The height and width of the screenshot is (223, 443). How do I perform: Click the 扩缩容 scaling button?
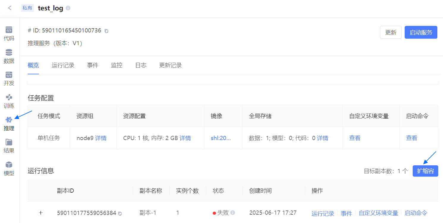[425, 171]
